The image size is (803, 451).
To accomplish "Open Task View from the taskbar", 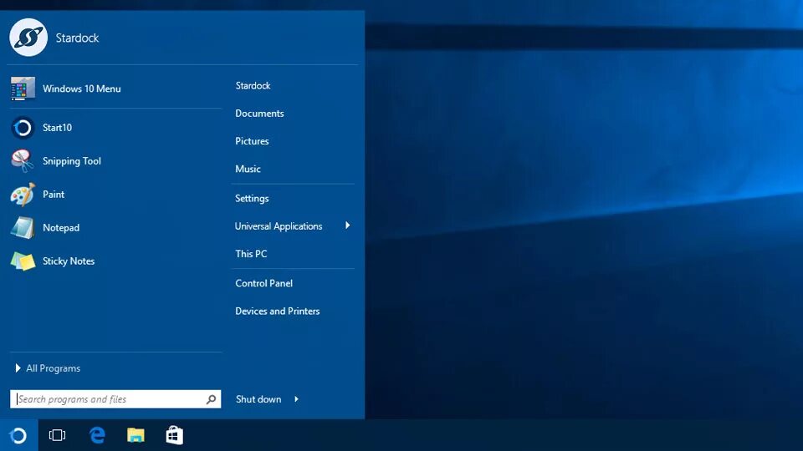I will pos(58,436).
